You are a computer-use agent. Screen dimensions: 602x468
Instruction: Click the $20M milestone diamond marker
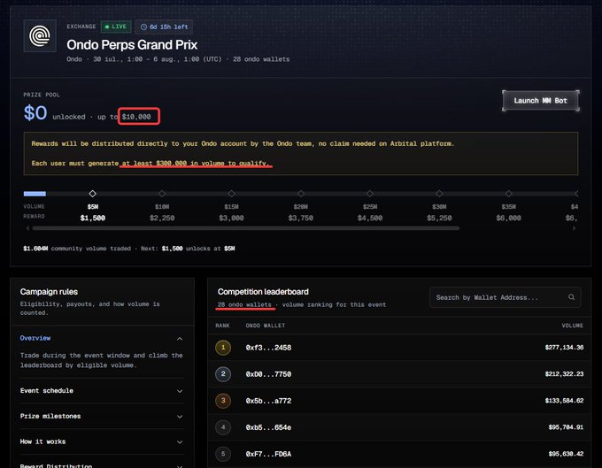click(x=301, y=194)
